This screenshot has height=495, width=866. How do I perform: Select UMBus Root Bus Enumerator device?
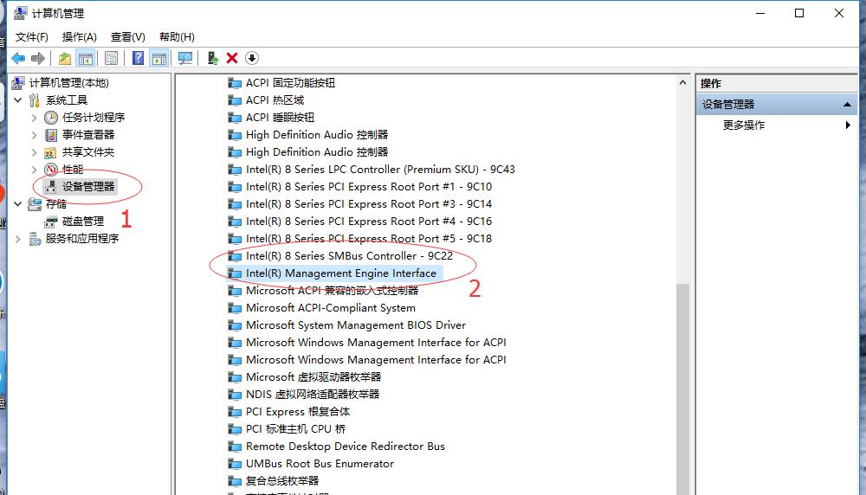(x=320, y=464)
